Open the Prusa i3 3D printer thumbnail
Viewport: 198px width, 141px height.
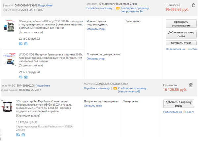coord(8,106)
